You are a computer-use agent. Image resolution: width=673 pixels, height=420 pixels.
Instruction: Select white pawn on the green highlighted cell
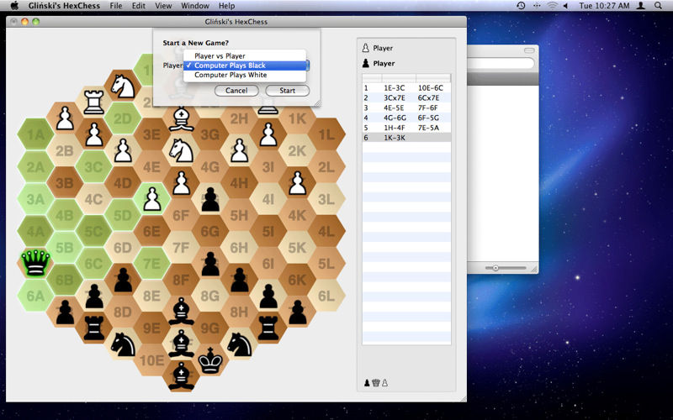pos(152,199)
